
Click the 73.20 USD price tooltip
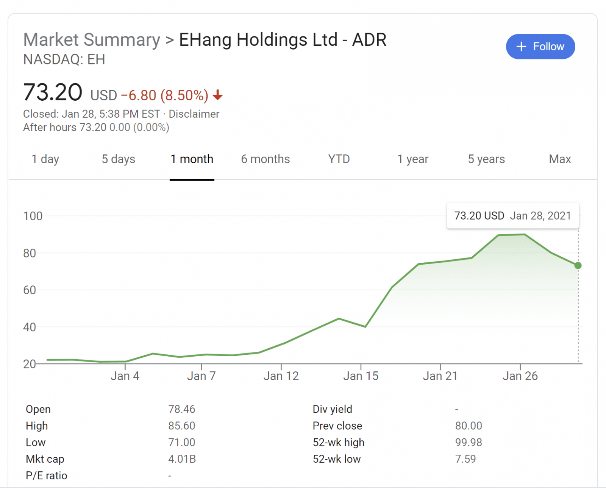click(x=512, y=216)
